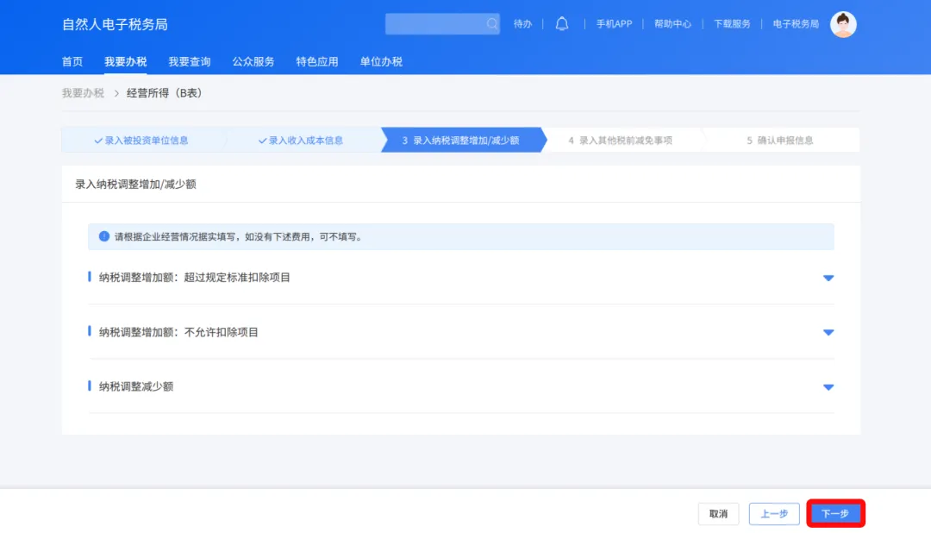931x533 pixels.
Task: Click the search magnifier icon
Action: (491, 23)
